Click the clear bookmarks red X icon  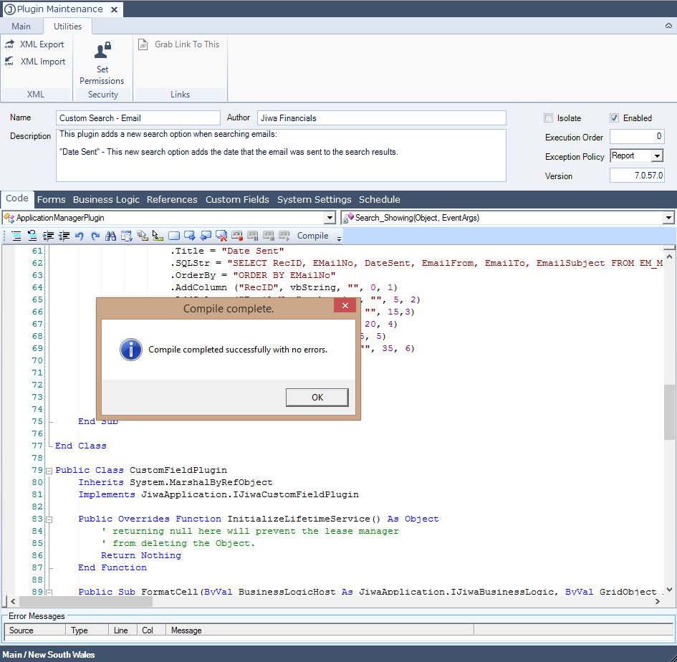click(221, 236)
